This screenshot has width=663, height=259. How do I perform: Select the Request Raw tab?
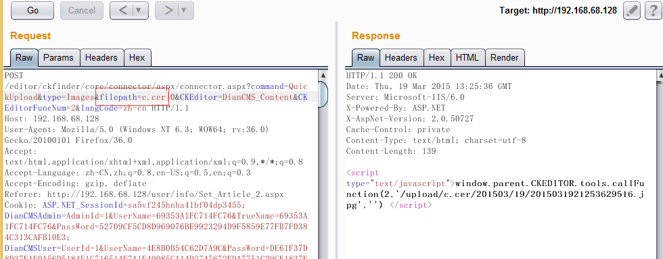point(24,58)
